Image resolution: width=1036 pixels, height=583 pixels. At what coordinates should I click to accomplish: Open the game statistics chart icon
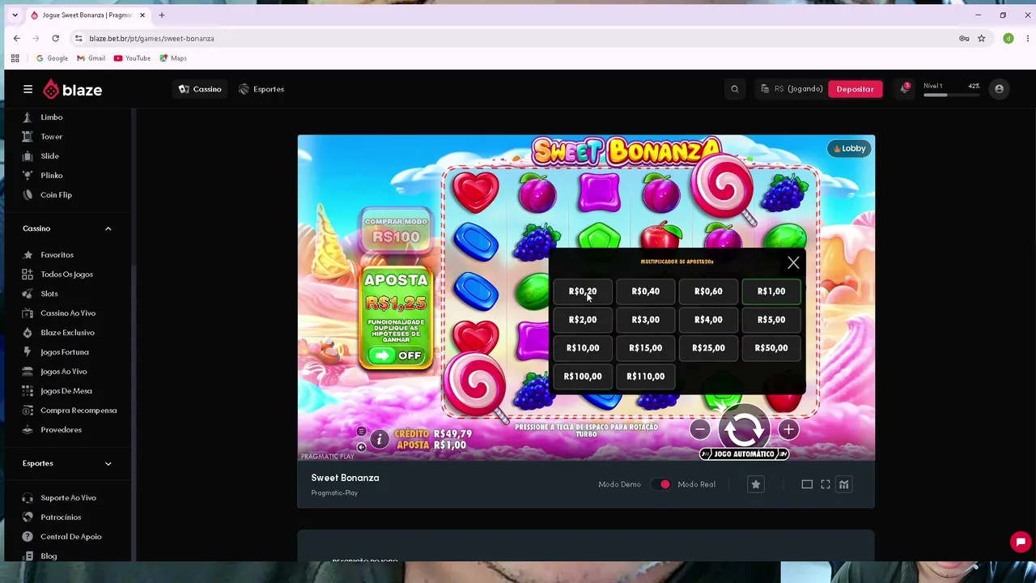844,484
